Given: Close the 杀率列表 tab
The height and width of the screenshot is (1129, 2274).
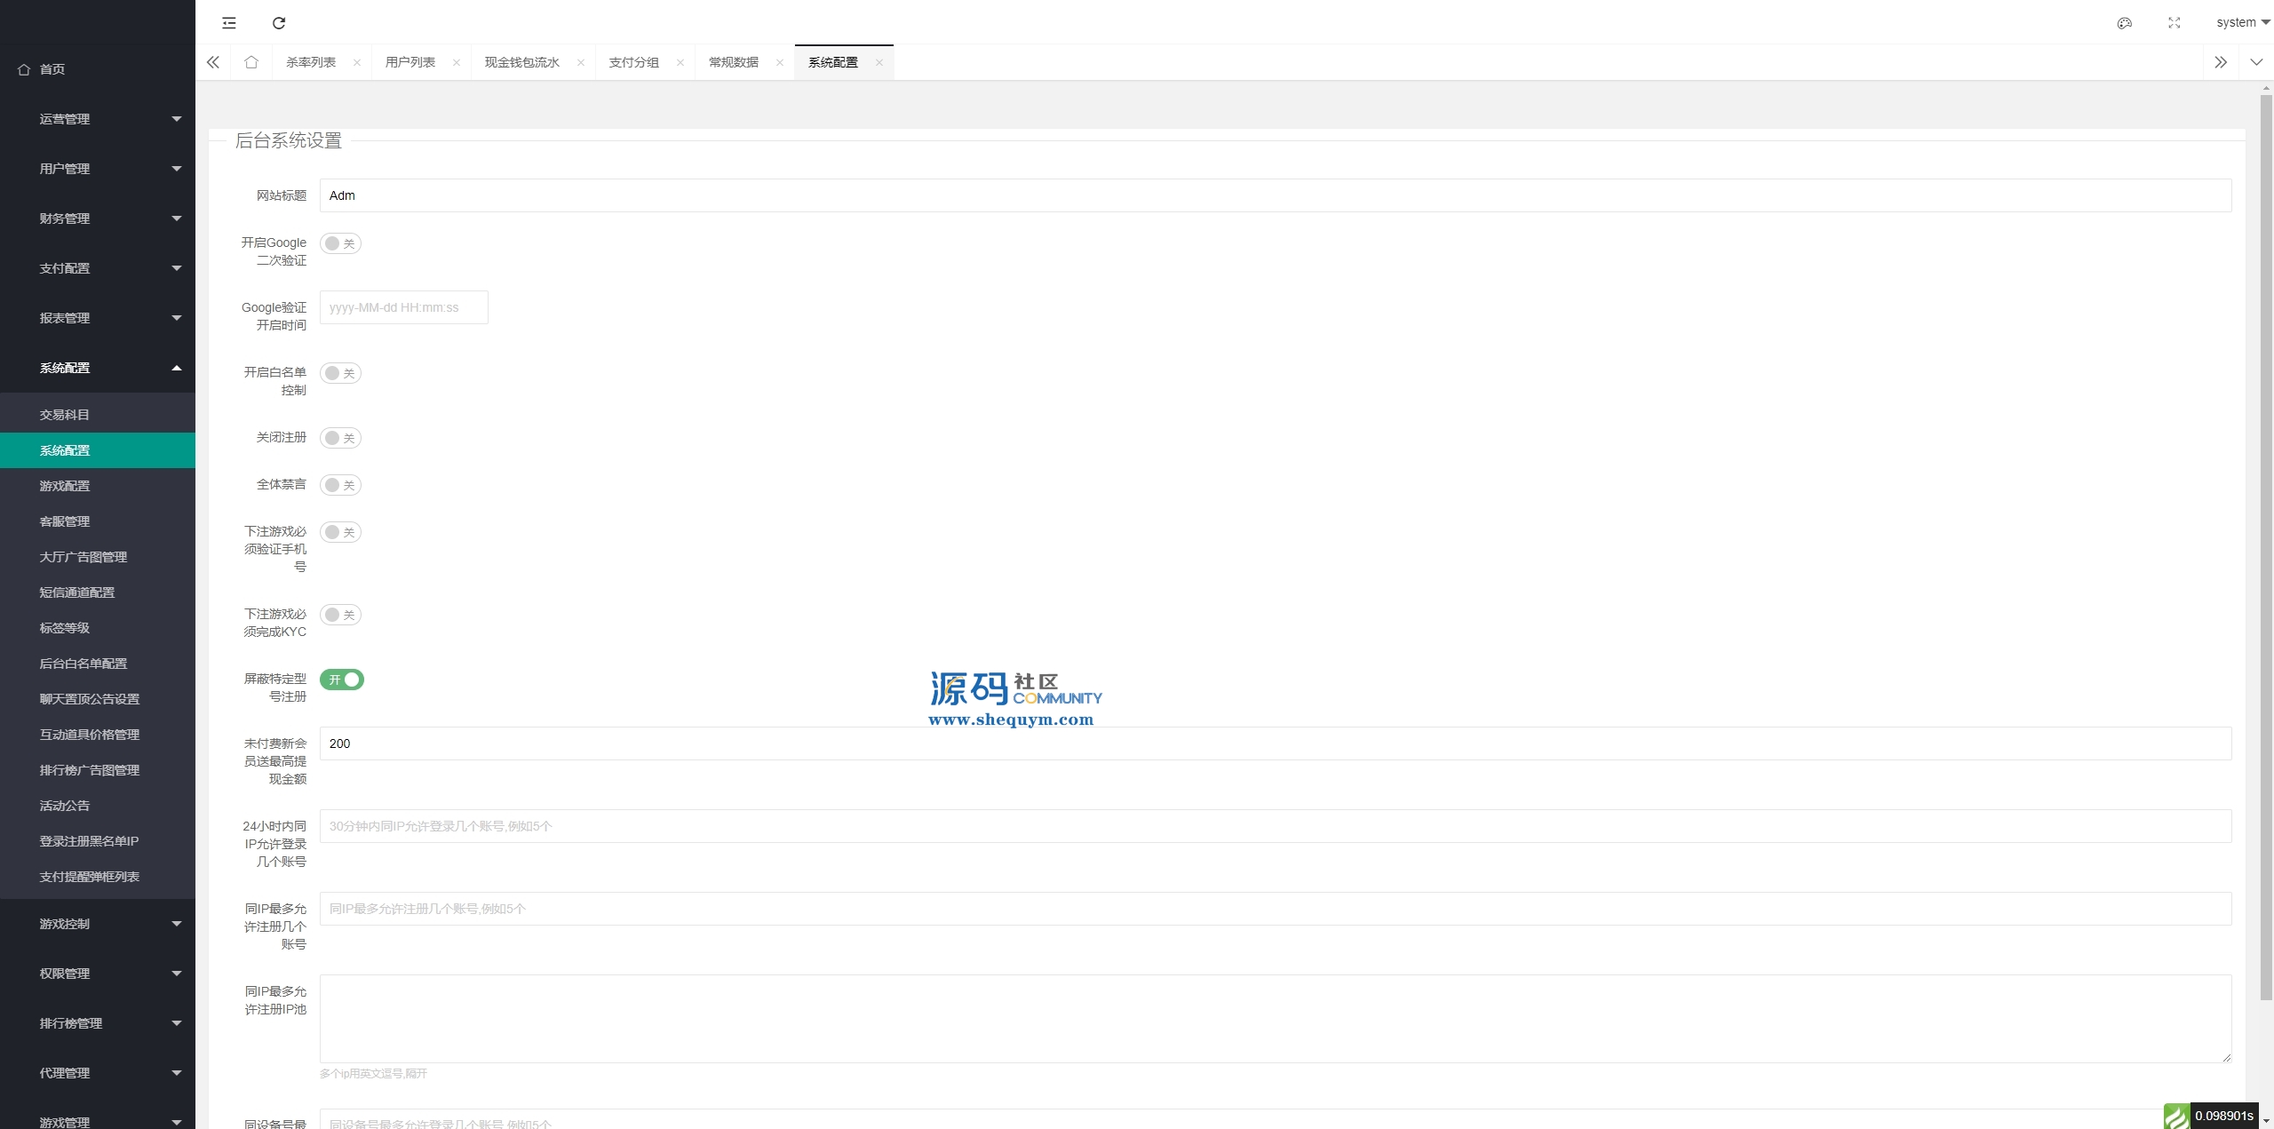Looking at the screenshot, I should pos(357,62).
